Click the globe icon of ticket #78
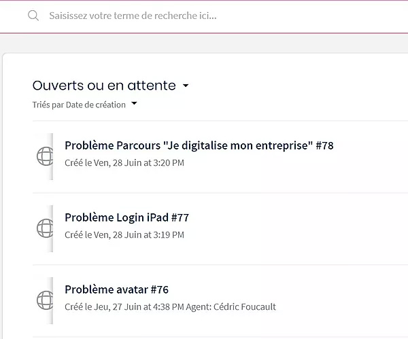Viewport: 408px width, 339px height. [44, 156]
